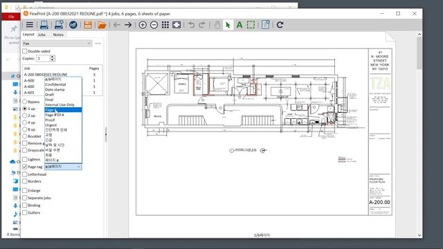Select the 2 up layout radio
This screenshot has width=443, height=249.
click(x=25, y=116)
